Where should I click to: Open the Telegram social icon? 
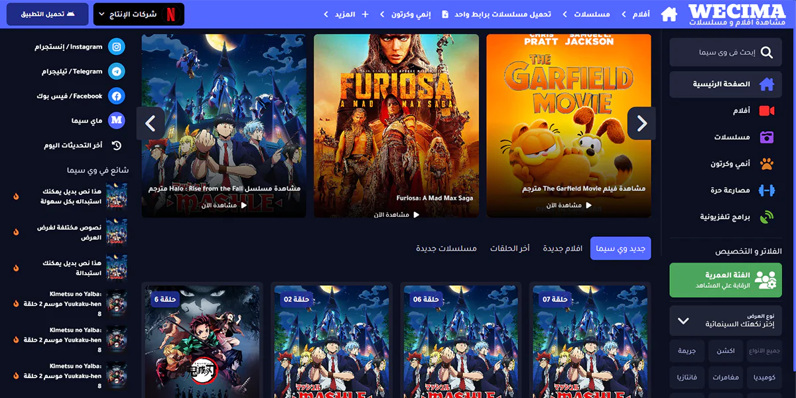pos(117,72)
